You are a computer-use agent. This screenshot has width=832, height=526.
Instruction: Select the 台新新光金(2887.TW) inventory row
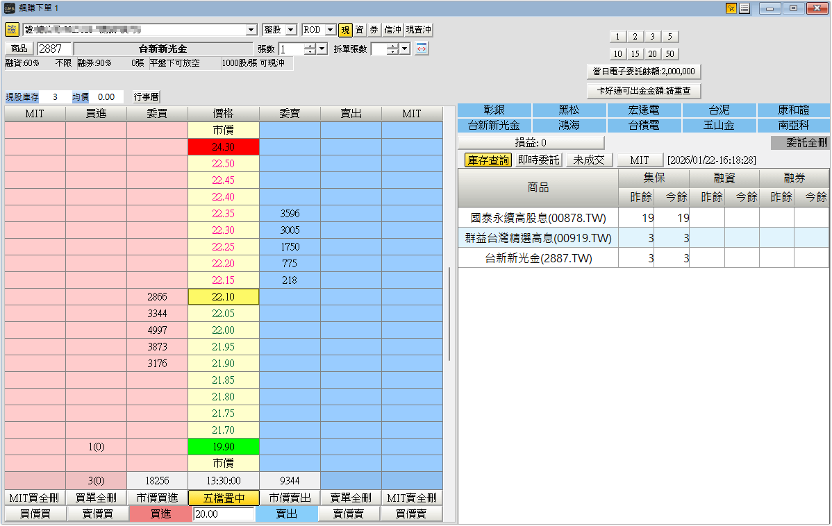click(644, 258)
